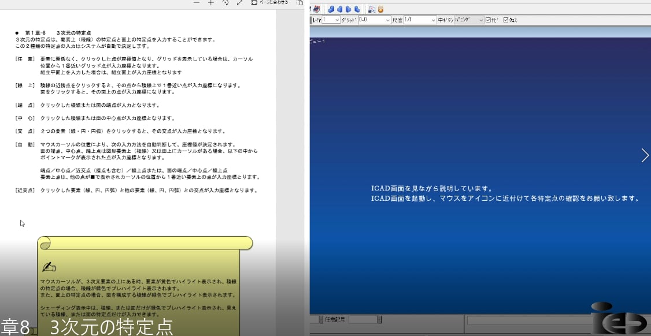Image resolution: width=651 pixels, height=336 pixels.
Task: Open the 中ボタン middle button mode dropdown
Action: [480, 20]
